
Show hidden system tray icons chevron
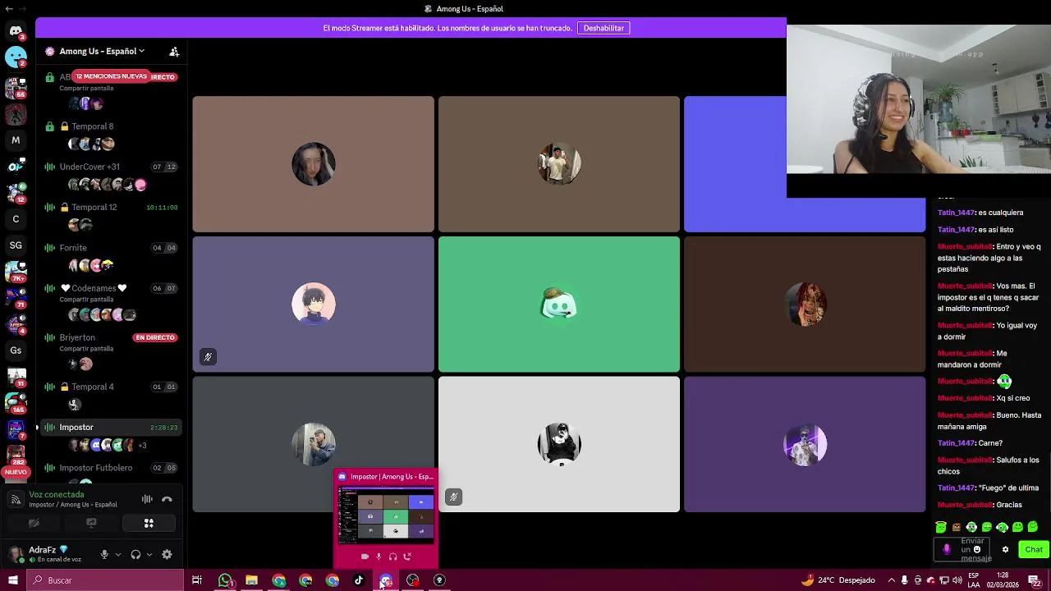point(891,580)
